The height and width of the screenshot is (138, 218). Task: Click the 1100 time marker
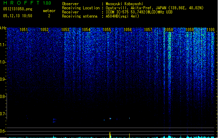tap(210, 30)
